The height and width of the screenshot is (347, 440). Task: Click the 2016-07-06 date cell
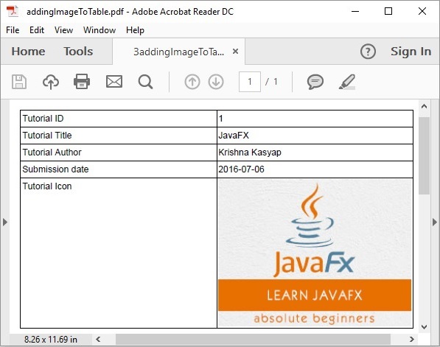(x=315, y=169)
